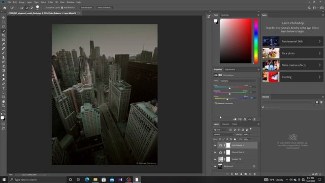Select the Zoom tool
The image size is (325, 183).
point(4,106)
